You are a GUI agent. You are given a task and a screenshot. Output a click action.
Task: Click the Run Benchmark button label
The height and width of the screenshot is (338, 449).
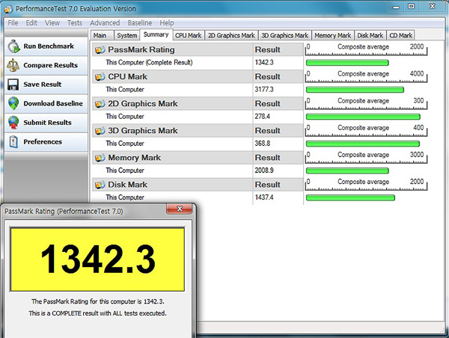coord(49,46)
